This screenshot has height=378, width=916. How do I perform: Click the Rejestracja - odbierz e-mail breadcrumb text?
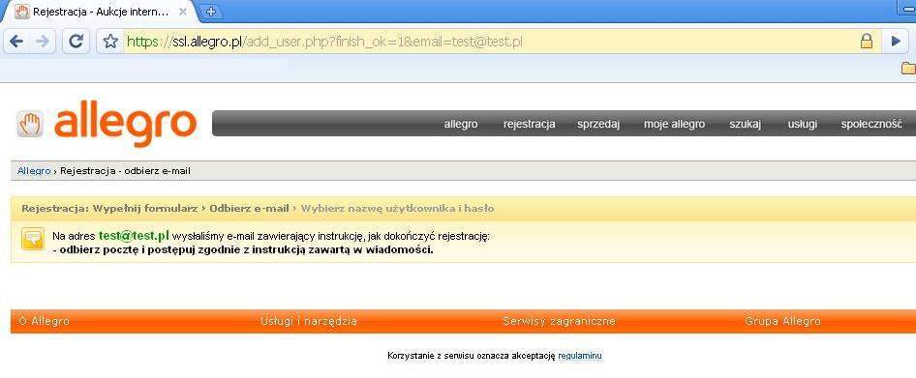pyautogui.click(x=125, y=171)
